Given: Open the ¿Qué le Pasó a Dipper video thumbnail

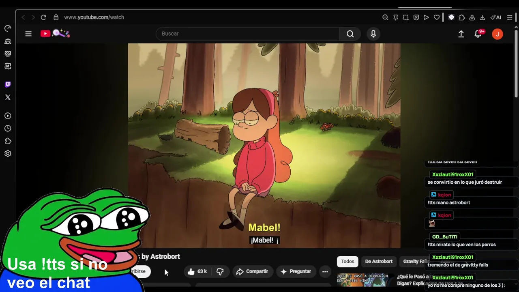Looking at the screenshot, I should coord(365,280).
